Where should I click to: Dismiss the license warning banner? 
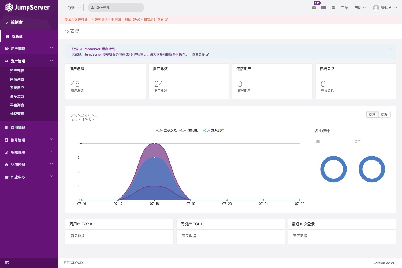click(x=397, y=19)
